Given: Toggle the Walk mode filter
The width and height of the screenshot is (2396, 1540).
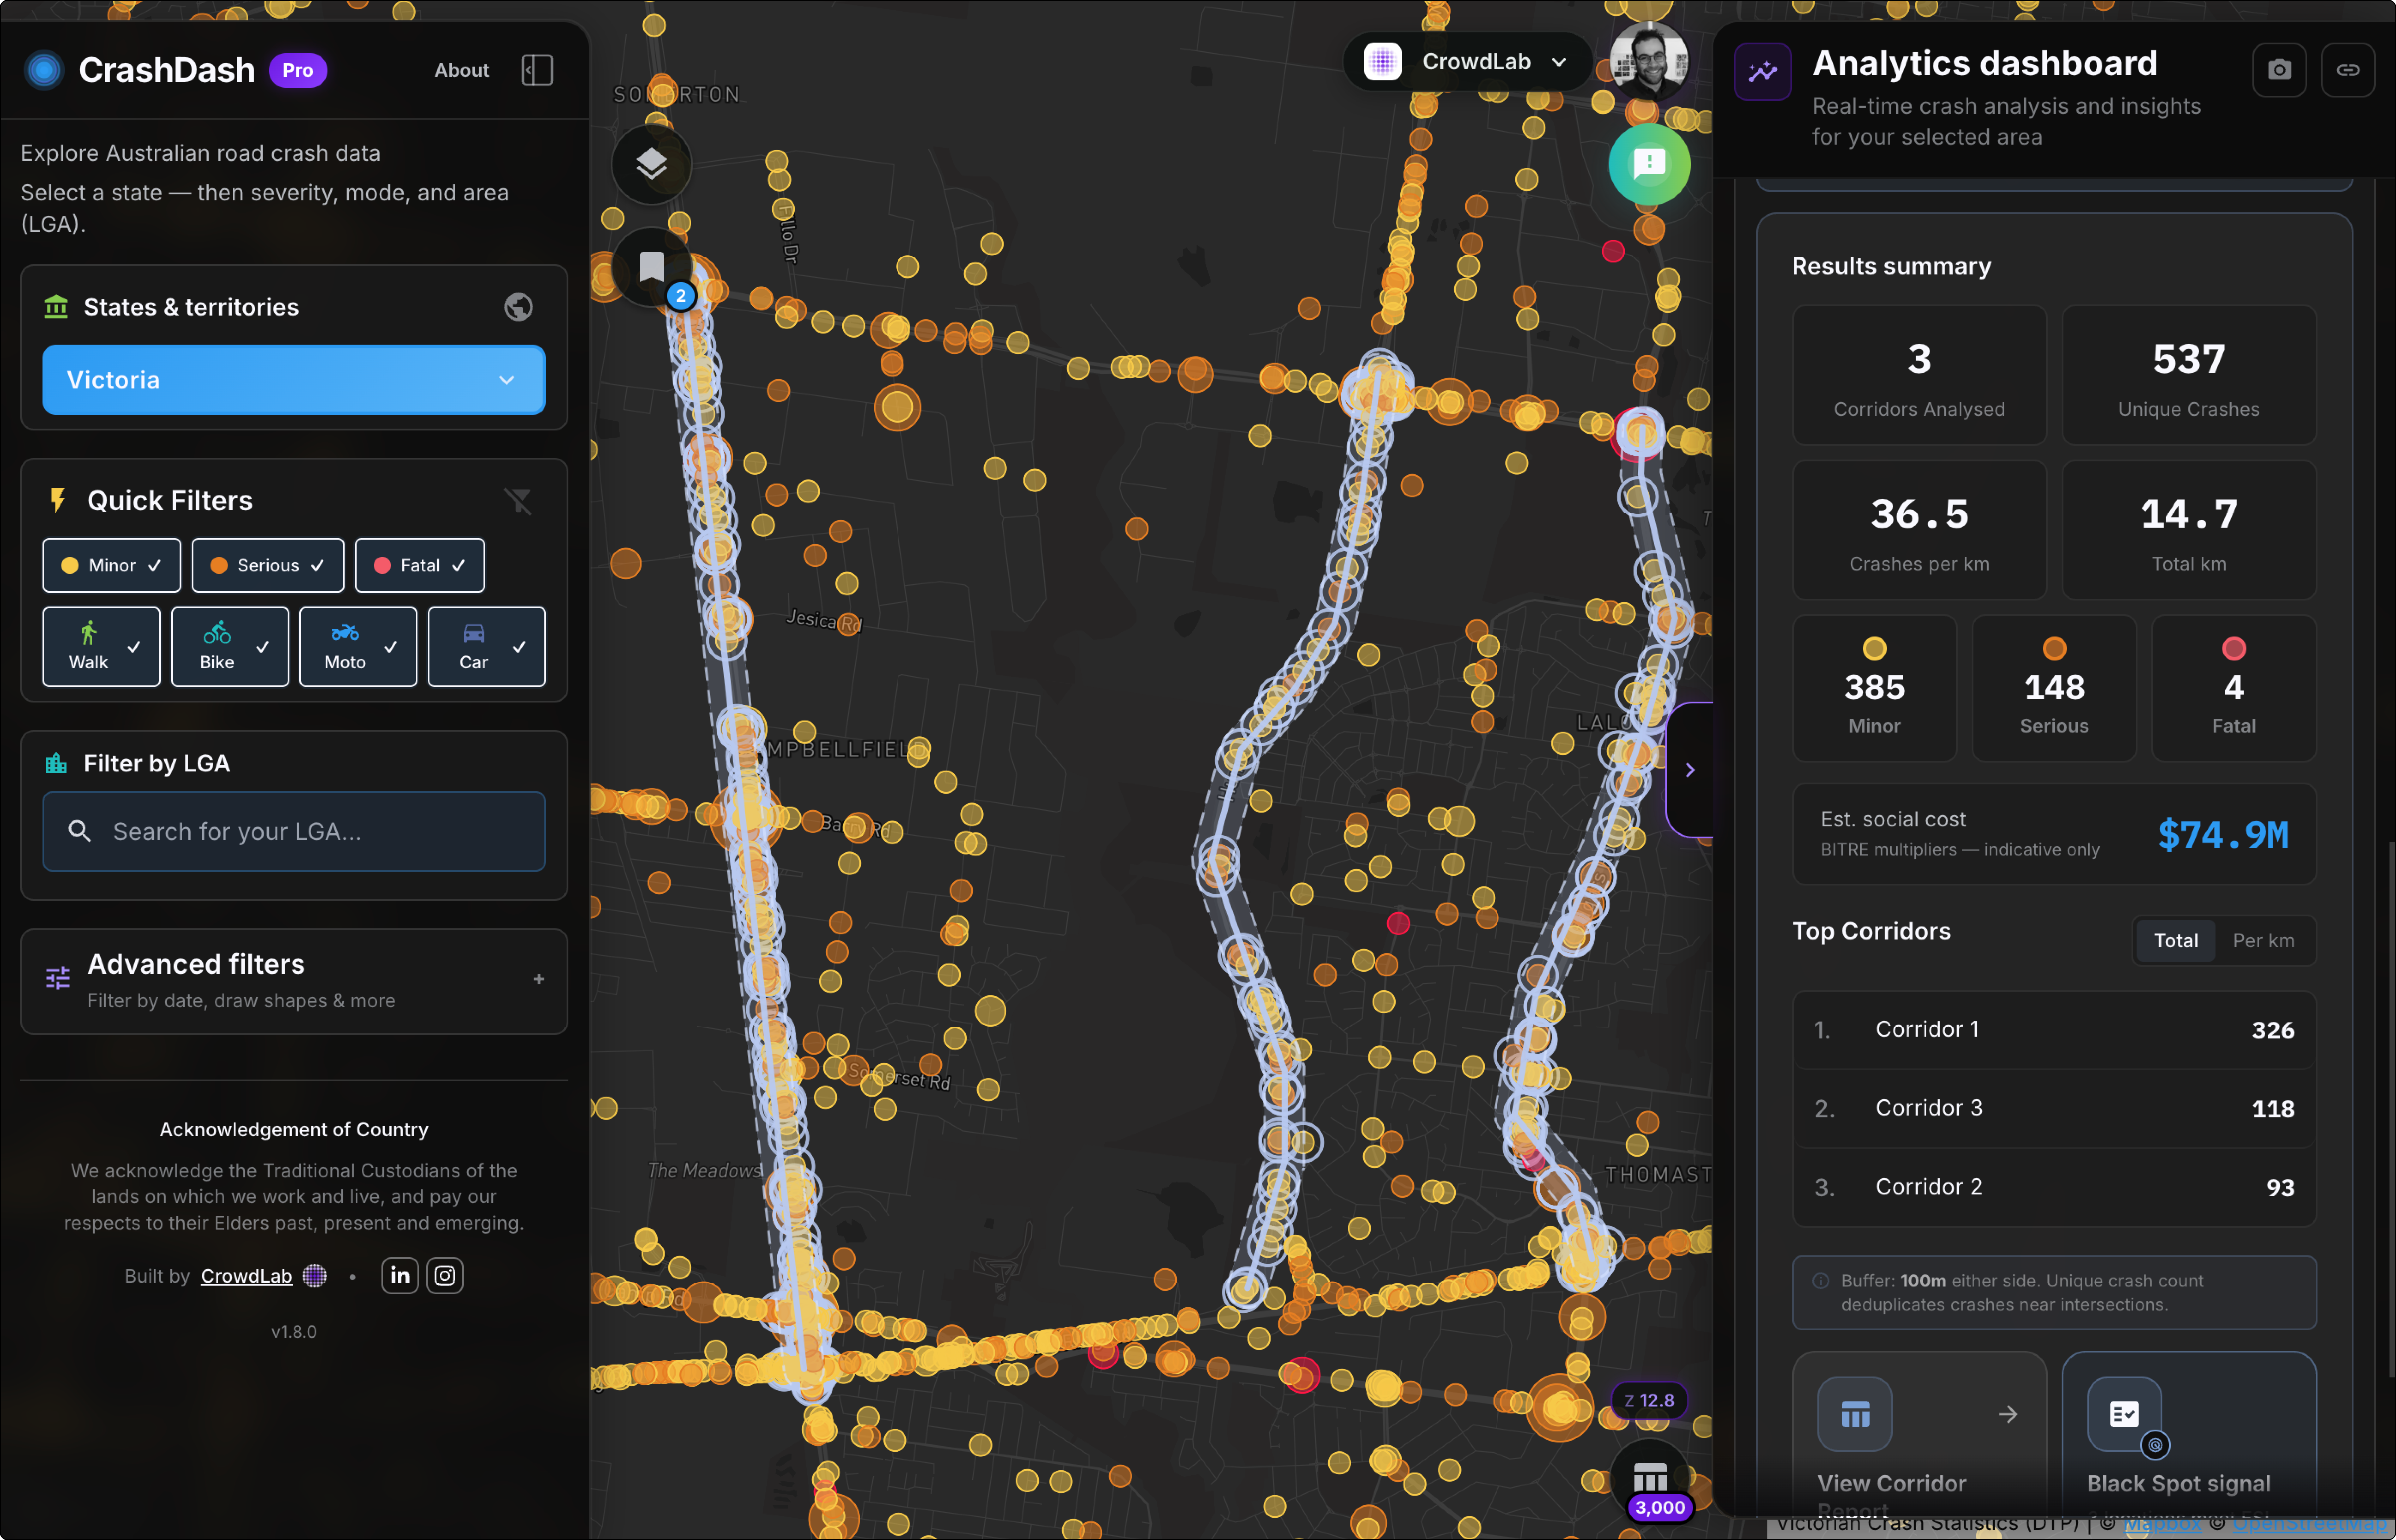Looking at the screenshot, I should (101, 646).
